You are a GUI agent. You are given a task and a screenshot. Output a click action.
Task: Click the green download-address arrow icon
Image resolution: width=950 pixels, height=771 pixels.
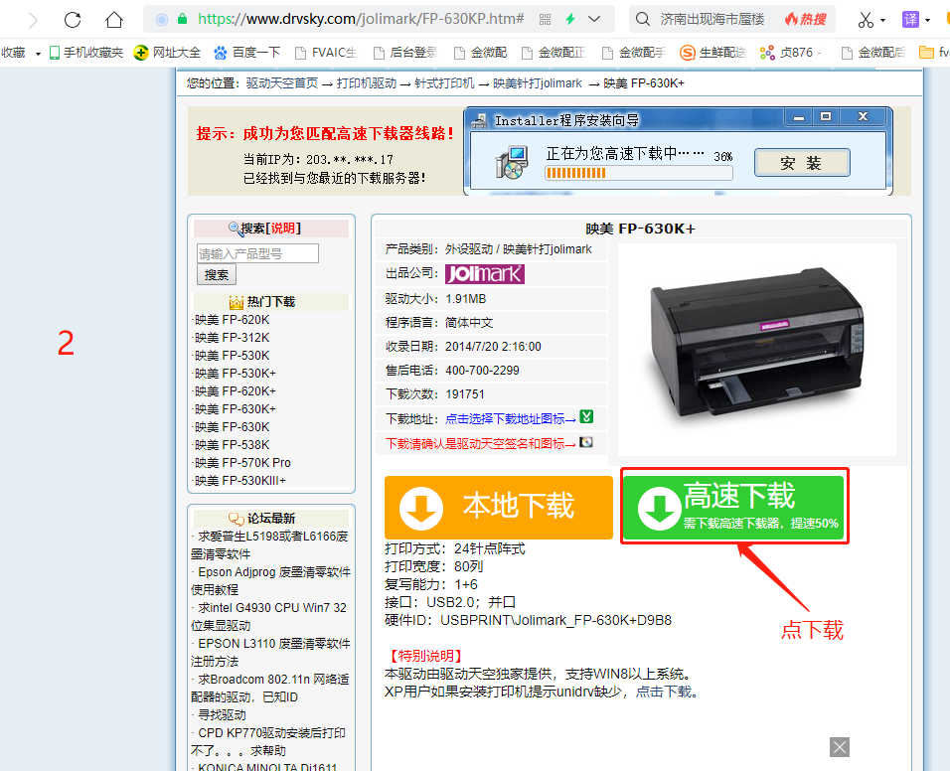[586, 417]
